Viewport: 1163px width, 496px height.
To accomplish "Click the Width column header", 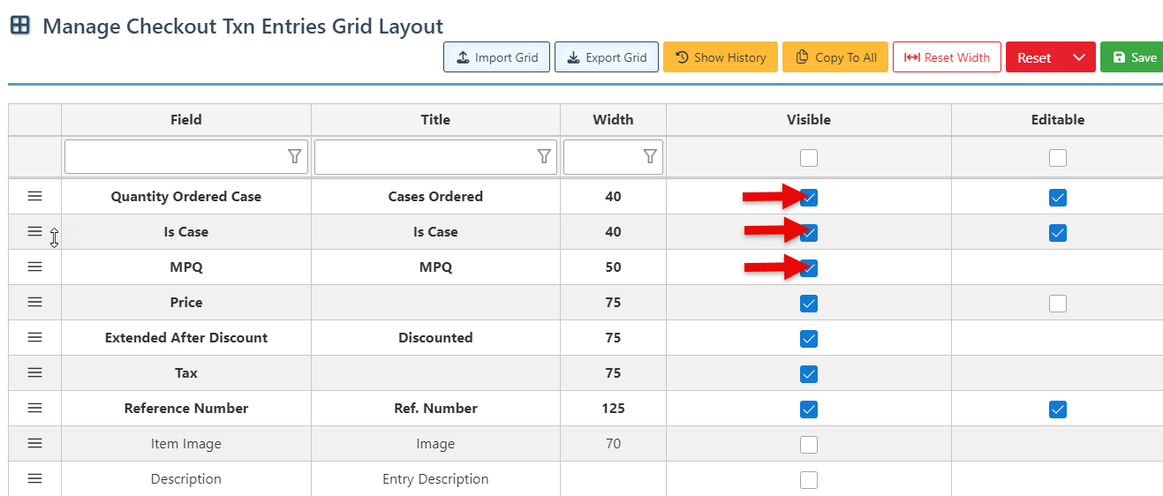I will point(613,119).
